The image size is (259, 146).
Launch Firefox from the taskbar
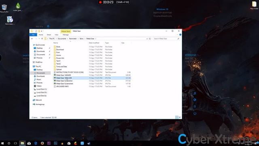pos(42,143)
